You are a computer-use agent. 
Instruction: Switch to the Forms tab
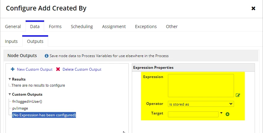55,27
